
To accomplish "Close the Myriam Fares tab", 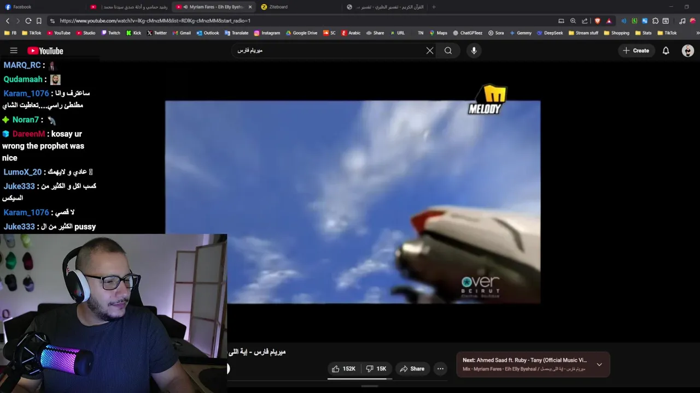I will click(250, 7).
